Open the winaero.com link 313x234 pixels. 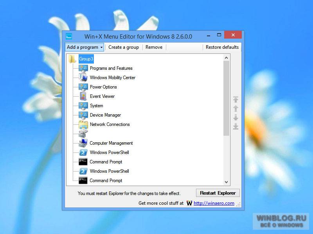point(214,203)
